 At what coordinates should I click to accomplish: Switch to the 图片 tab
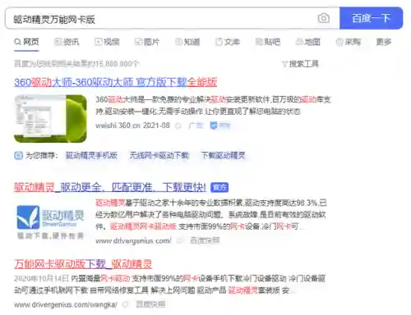147,42
